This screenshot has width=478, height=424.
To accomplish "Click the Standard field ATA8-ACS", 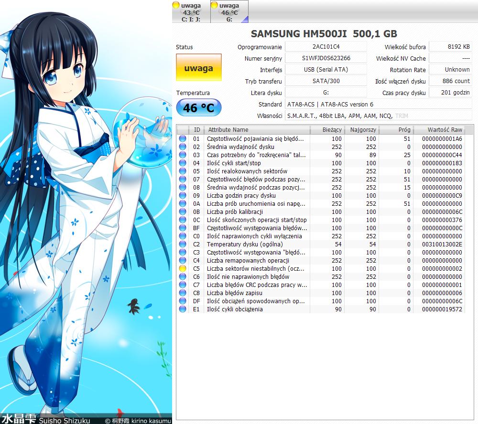I will [378, 104].
